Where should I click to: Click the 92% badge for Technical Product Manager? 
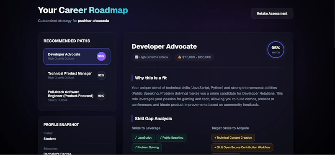[x=101, y=76]
